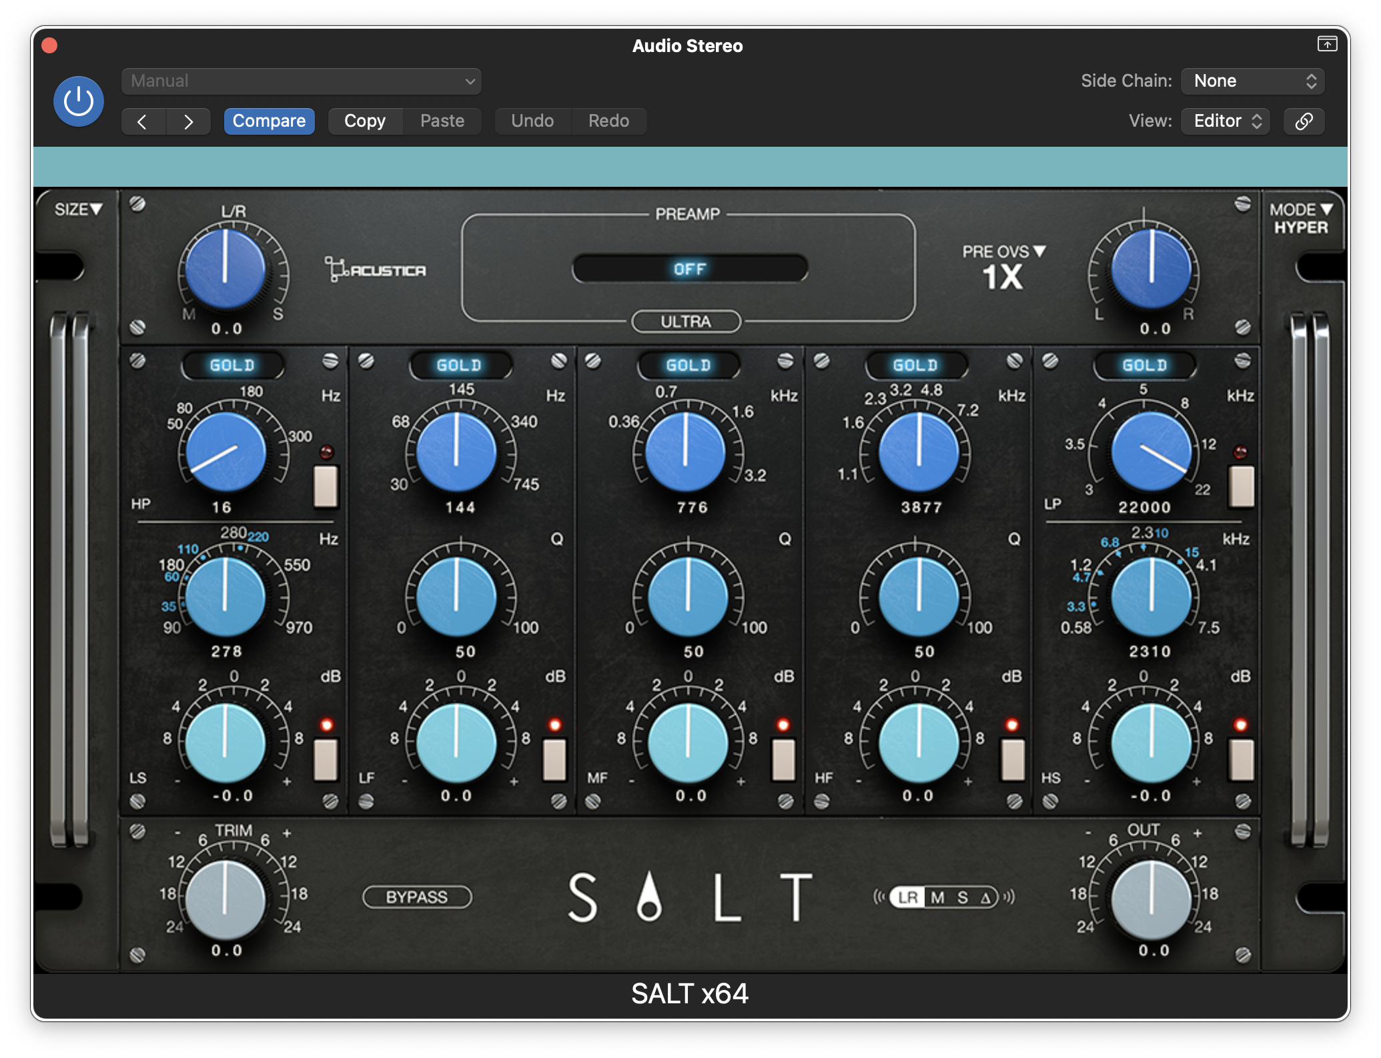Click the TRIM input knob
Screen dimensions: 1381x1058
(x=225, y=899)
